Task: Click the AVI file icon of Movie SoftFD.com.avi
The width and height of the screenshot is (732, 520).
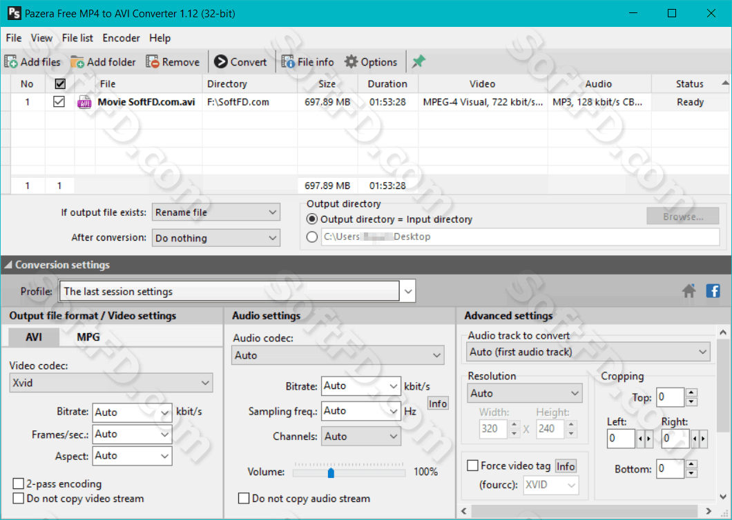Action: click(84, 102)
